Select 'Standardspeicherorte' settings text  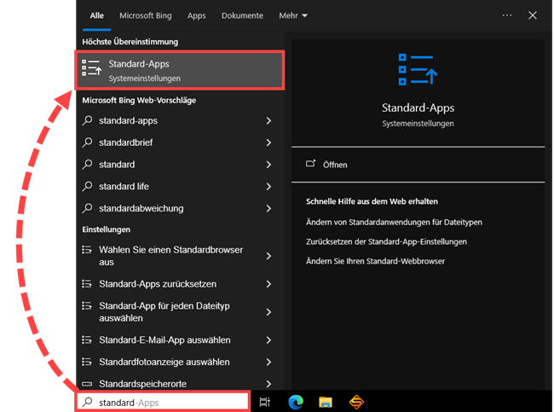pos(142,384)
